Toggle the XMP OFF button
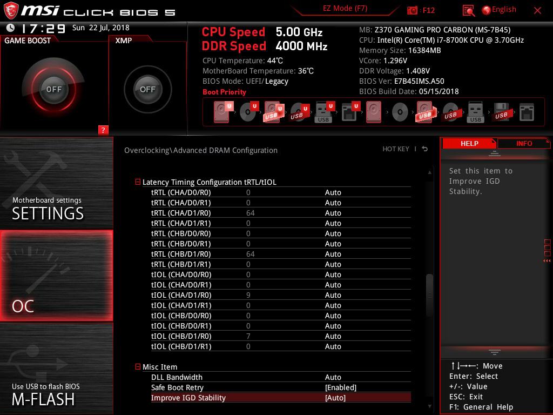The image size is (553, 415). pyautogui.click(x=147, y=89)
